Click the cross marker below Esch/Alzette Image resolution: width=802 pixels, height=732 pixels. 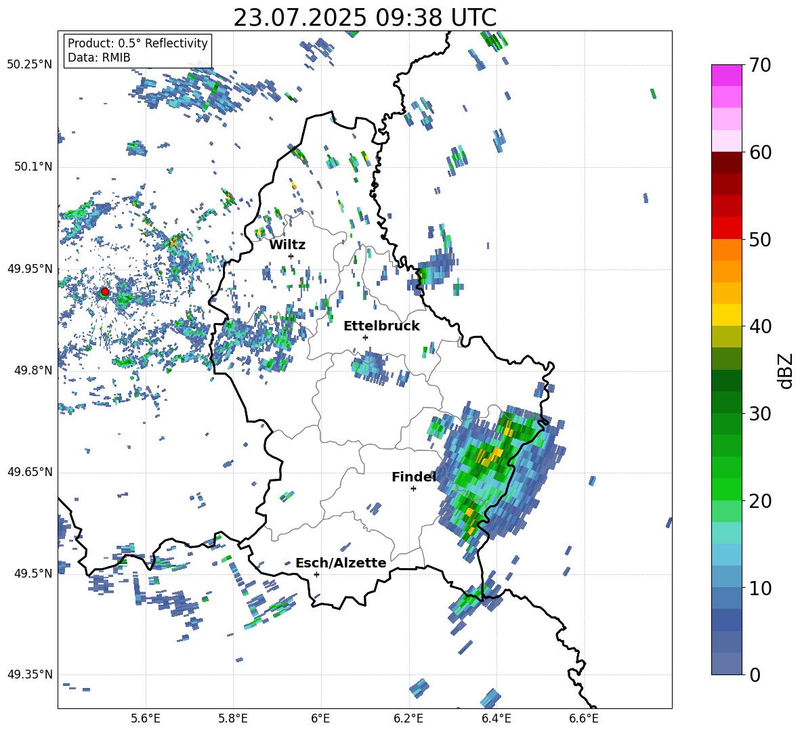[316, 574]
